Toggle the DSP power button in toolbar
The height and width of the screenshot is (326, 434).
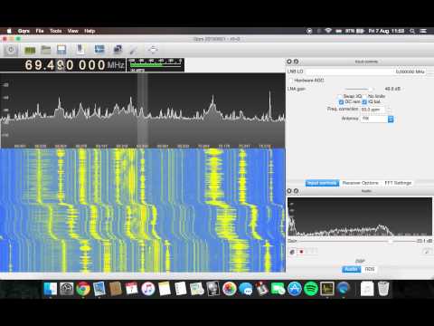(x=11, y=50)
